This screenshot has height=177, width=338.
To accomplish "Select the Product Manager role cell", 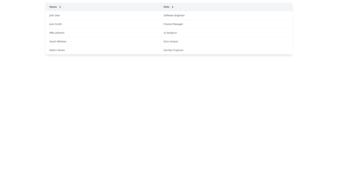I will (x=173, y=24).
